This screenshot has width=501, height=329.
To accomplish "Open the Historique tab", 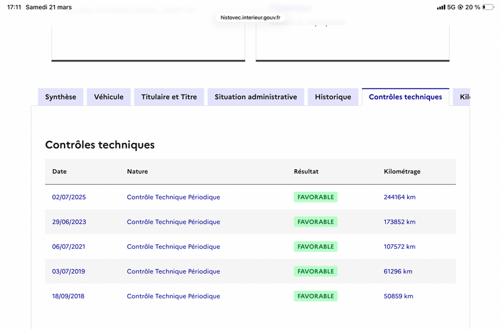I will tap(333, 97).
